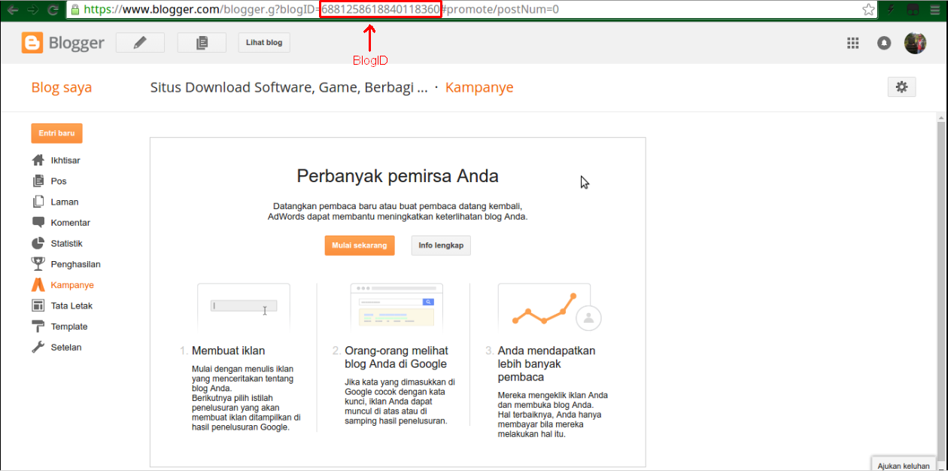Image resolution: width=948 pixels, height=471 pixels.
Task: Open Template in the sidebar
Action: click(x=69, y=327)
